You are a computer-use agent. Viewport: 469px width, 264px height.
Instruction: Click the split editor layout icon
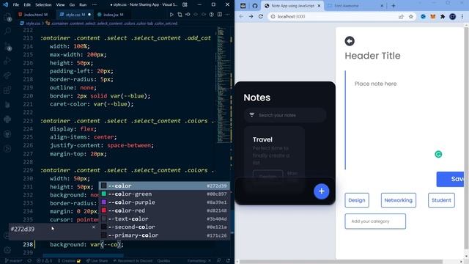point(220,15)
